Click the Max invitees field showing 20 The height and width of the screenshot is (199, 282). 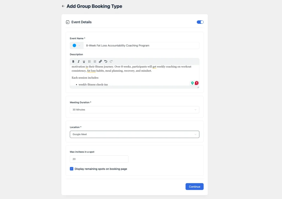coord(99,159)
